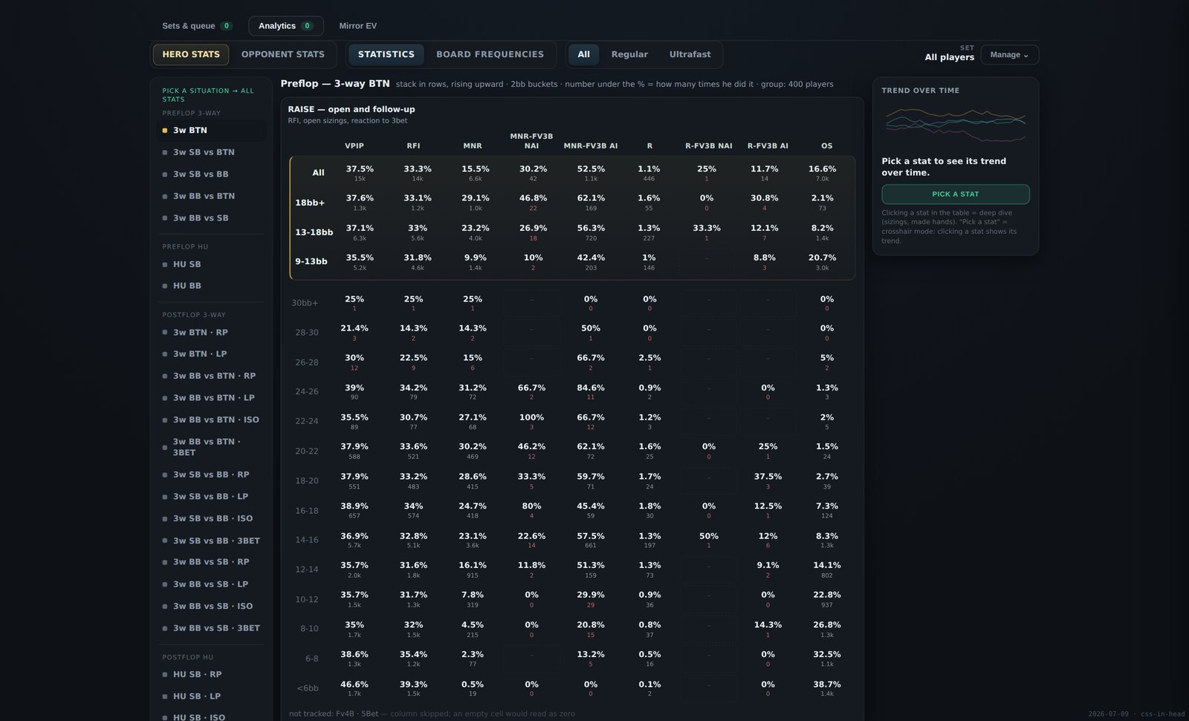Screen dimensions: 1189x721
Task: Select 3w BB vs SB · 3BET
Action: [x=212, y=628]
